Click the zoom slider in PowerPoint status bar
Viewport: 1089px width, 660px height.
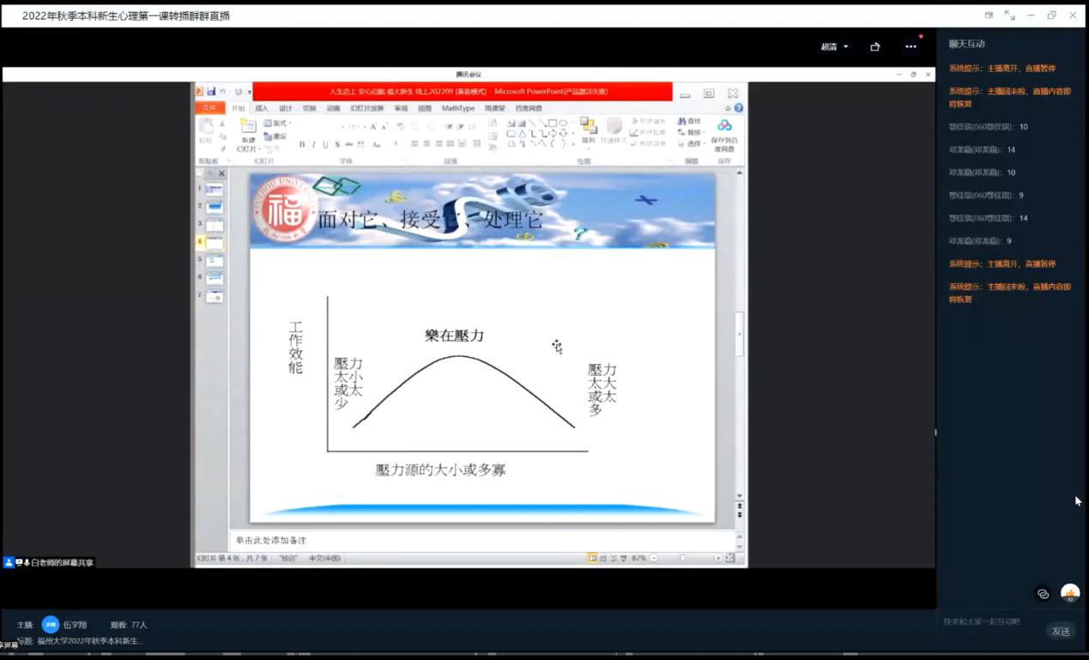coord(684,558)
